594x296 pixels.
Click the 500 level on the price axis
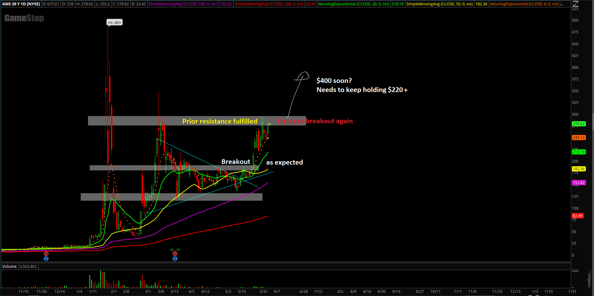[x=575, y=20]
